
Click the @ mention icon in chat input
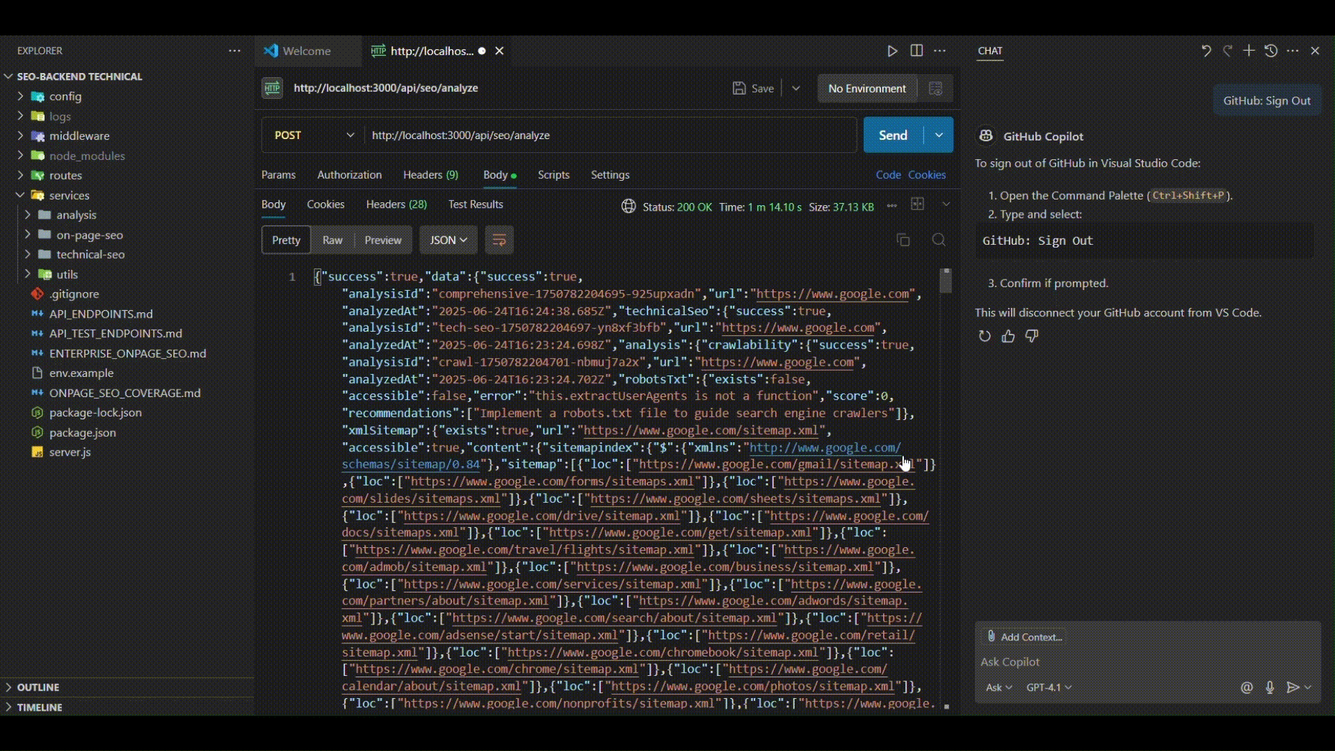(x=1247, y=688)
